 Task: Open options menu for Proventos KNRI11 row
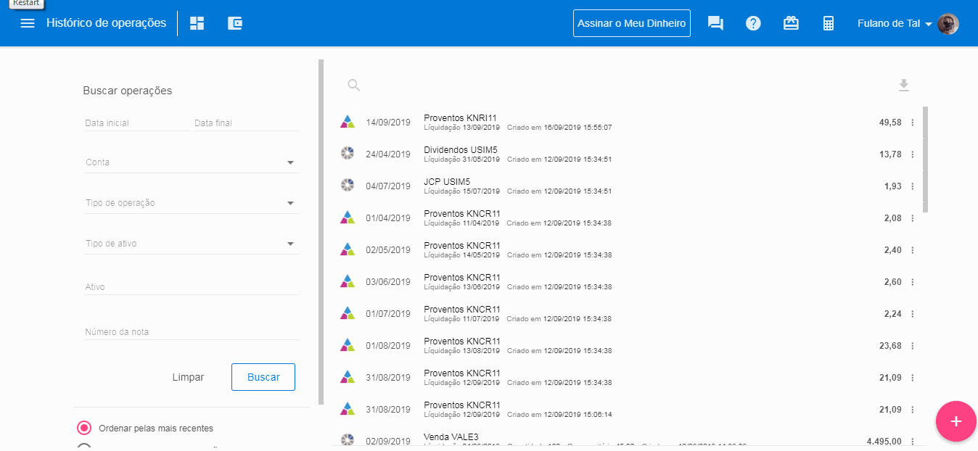pyautogui.click(x=913, y=123)
